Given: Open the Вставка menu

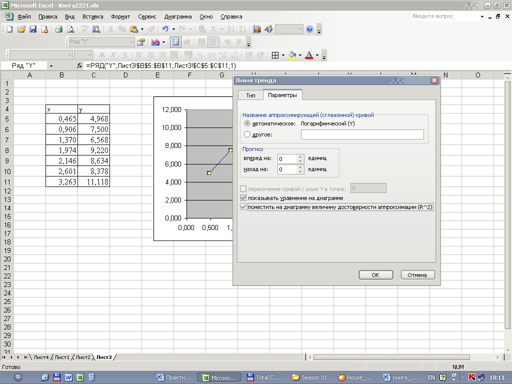Looking at the screenshot, I should (x=92, y=16).
